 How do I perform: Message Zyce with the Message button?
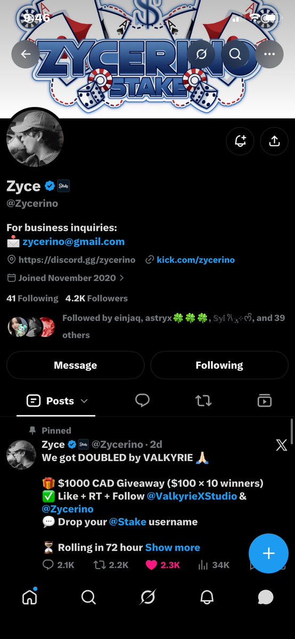click(76, 365)
